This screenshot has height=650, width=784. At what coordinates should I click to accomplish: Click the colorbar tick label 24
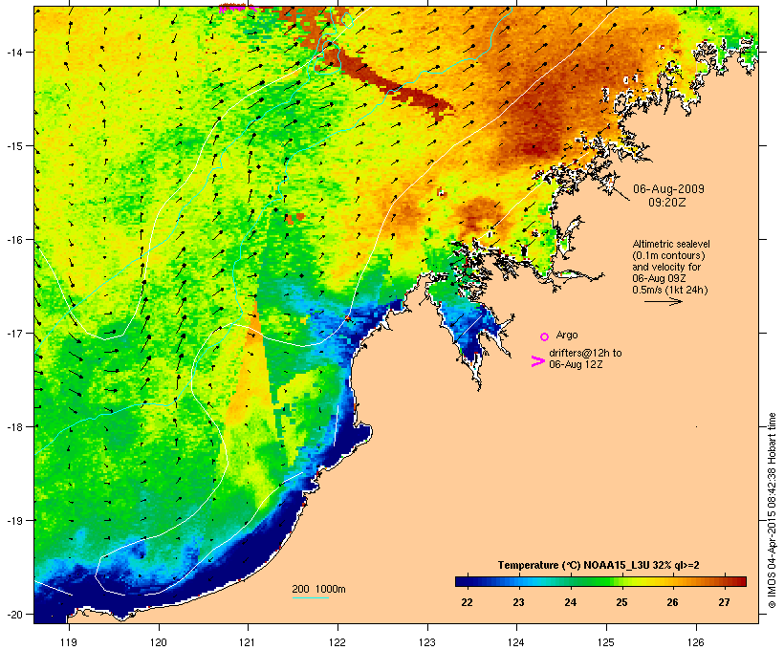click(570, 602)
